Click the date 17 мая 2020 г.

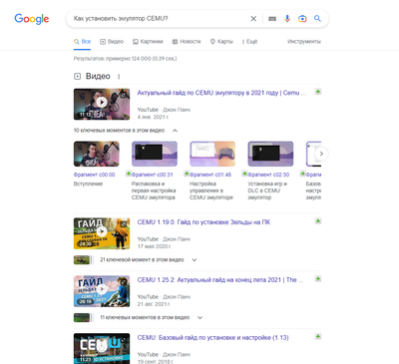[155, 246]
